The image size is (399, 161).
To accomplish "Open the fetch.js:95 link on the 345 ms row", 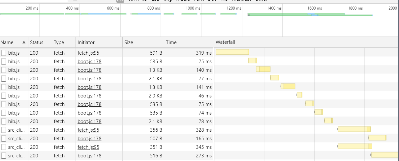I will (88, 147).
